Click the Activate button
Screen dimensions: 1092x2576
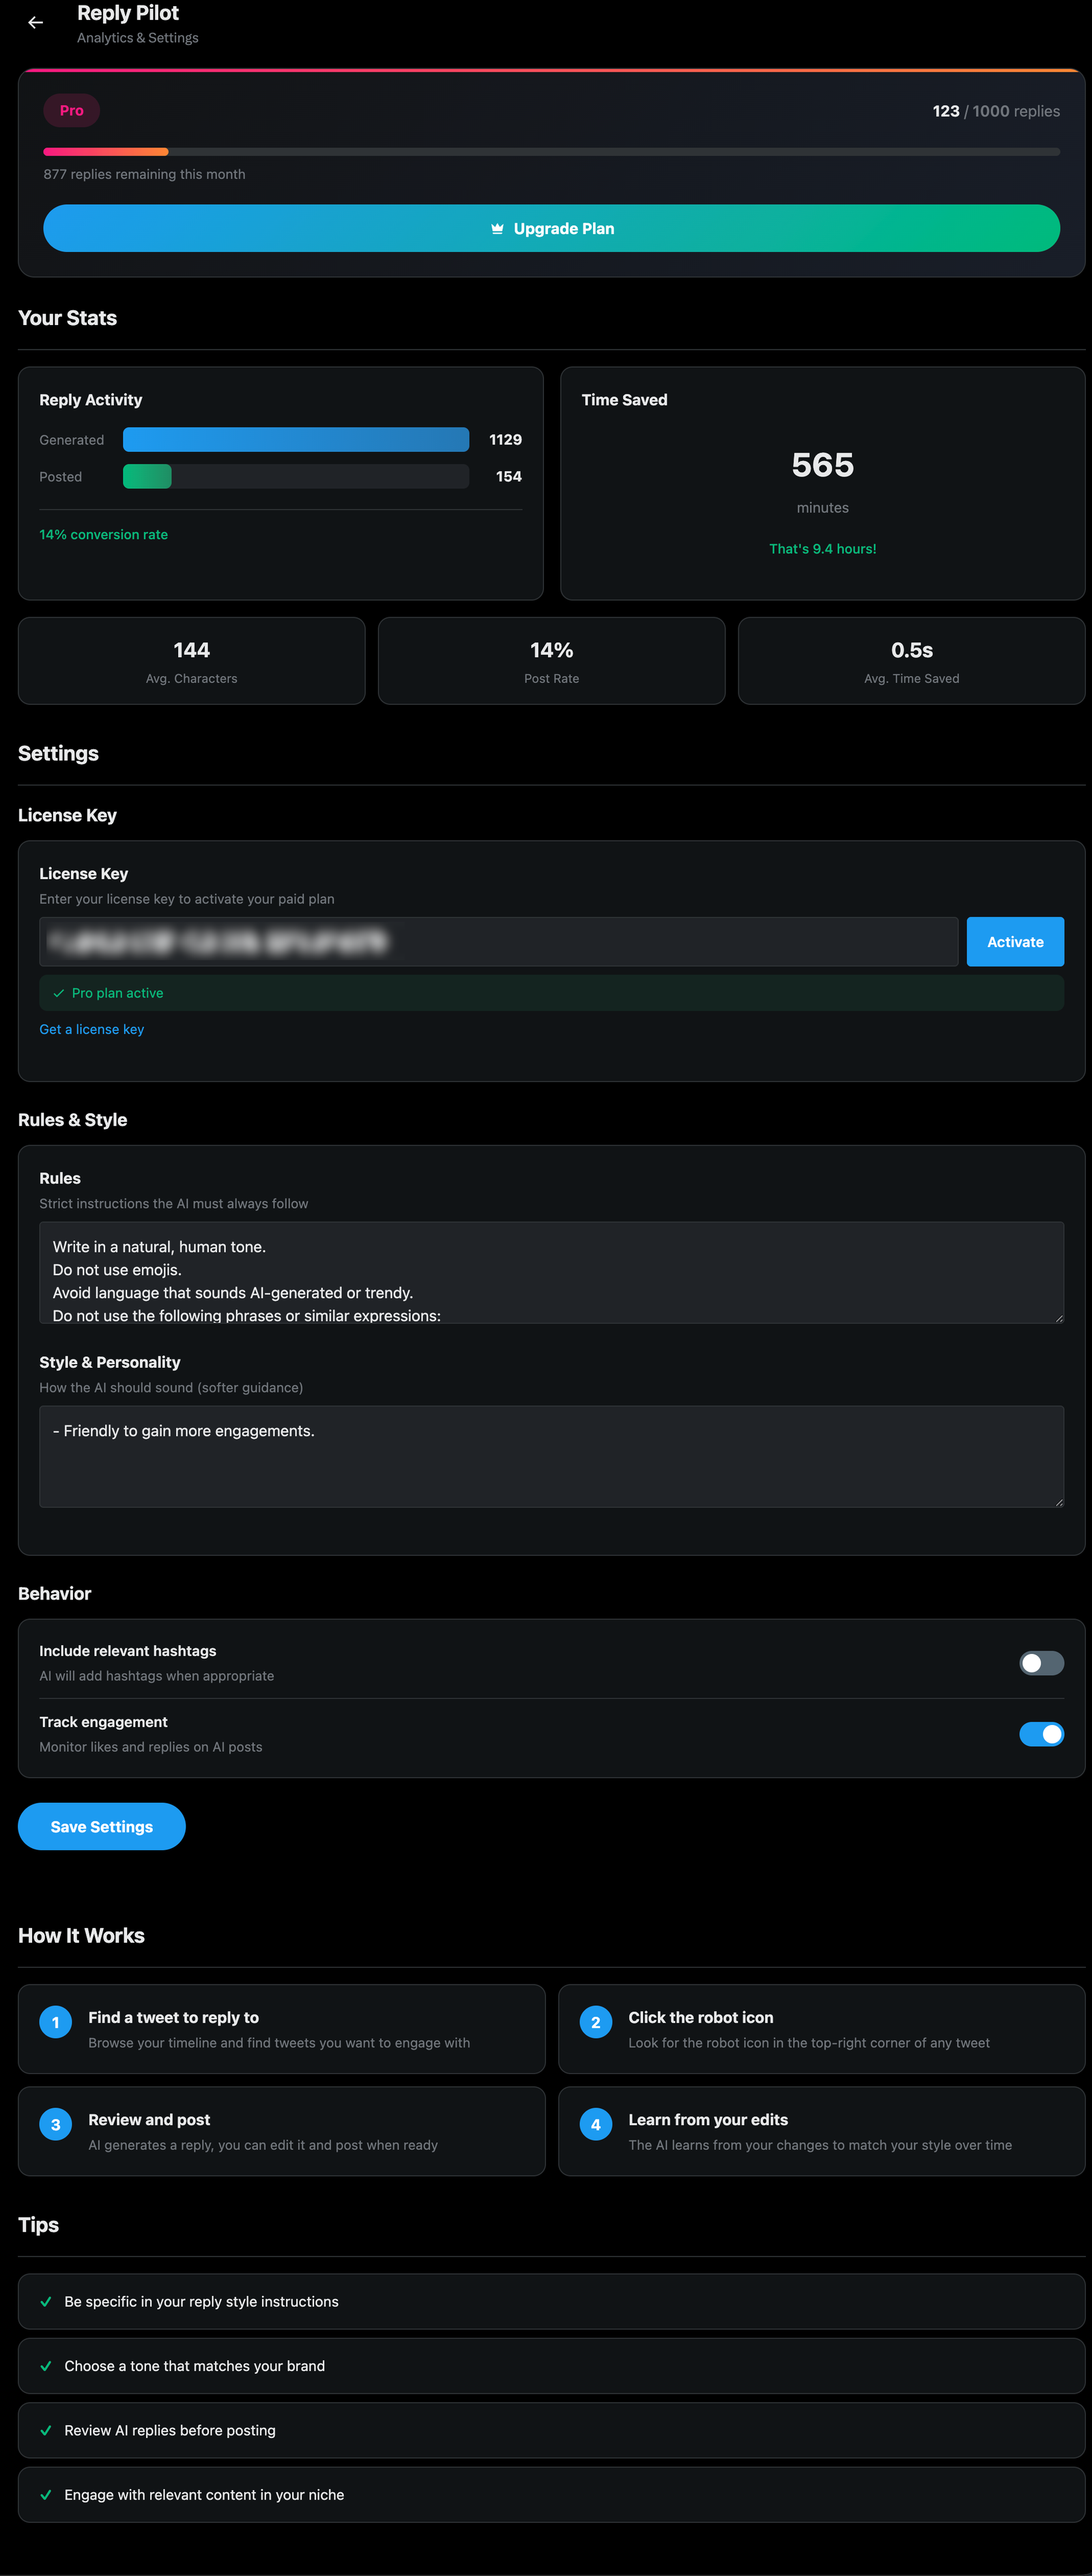click(1015, 942)
